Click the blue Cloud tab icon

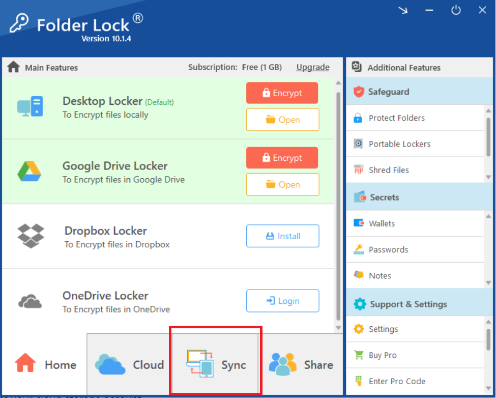tap(110, 364)
